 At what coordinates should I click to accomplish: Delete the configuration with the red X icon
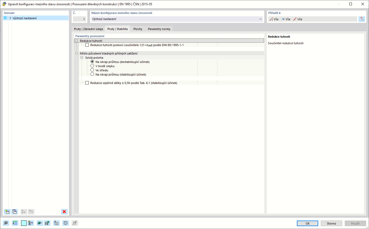64,212
